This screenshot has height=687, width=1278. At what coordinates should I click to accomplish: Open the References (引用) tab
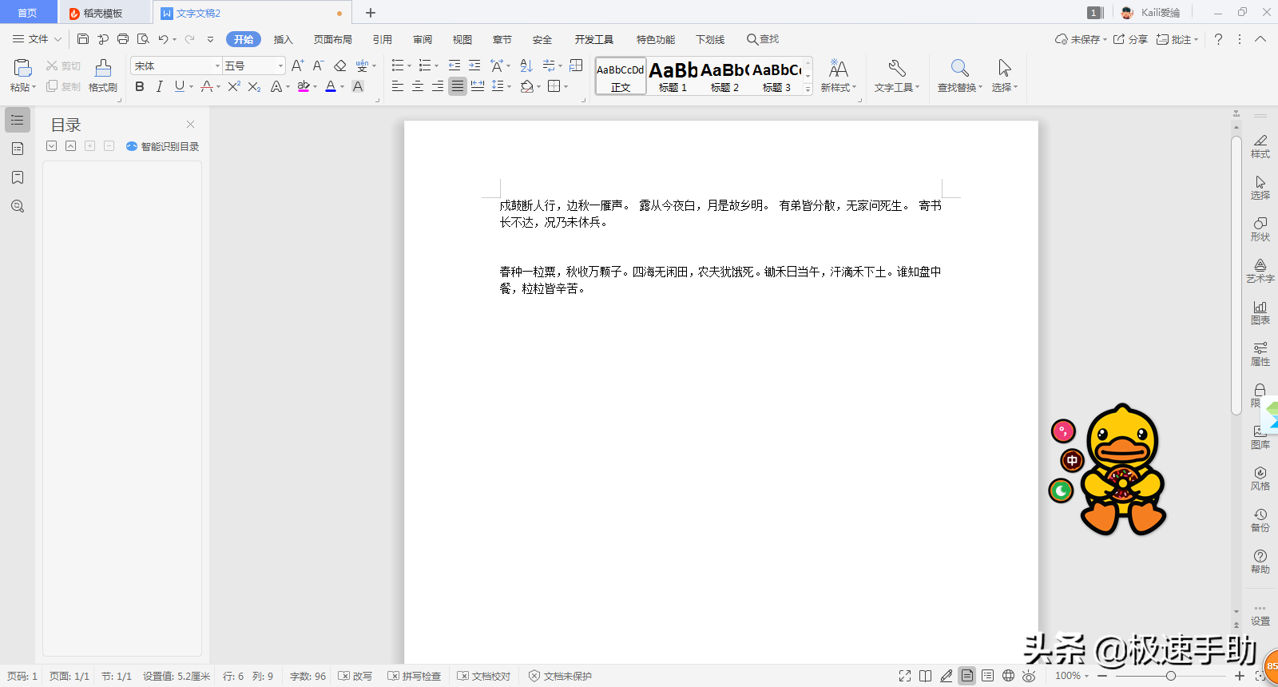coord(383,39)
